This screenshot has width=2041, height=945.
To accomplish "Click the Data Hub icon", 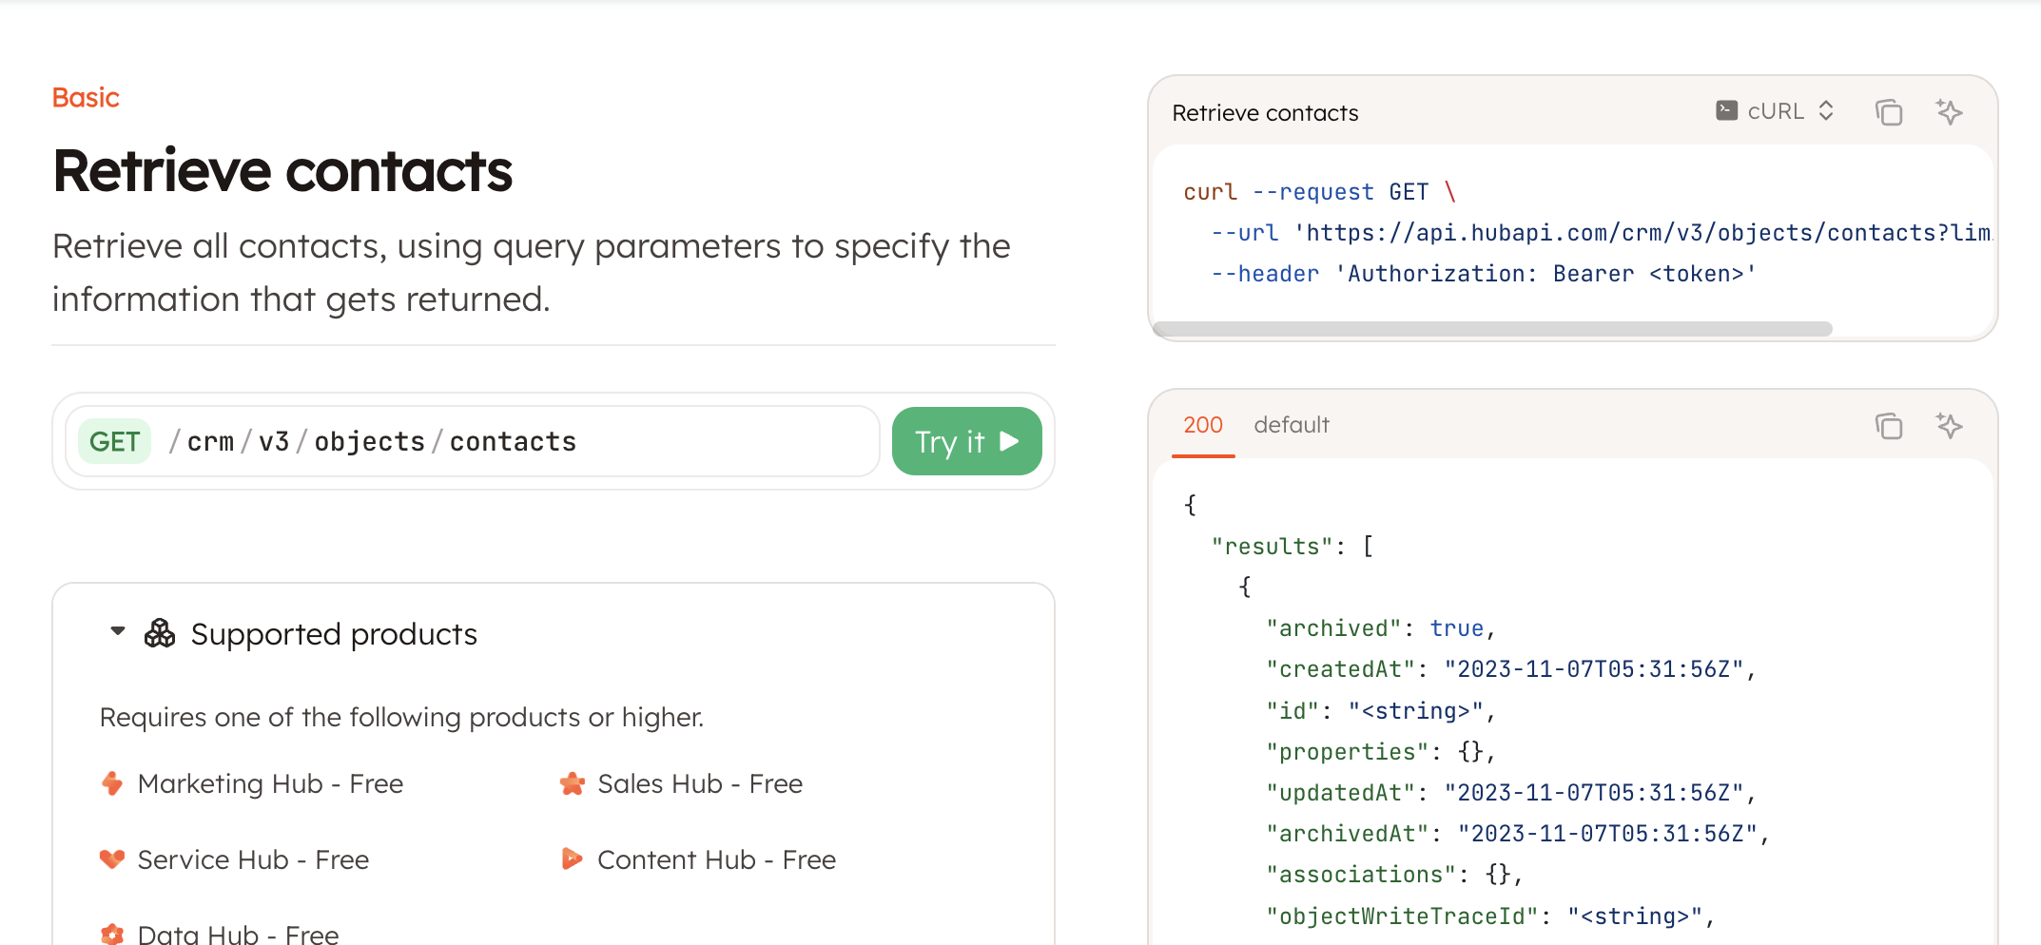I will click(111, 934).
